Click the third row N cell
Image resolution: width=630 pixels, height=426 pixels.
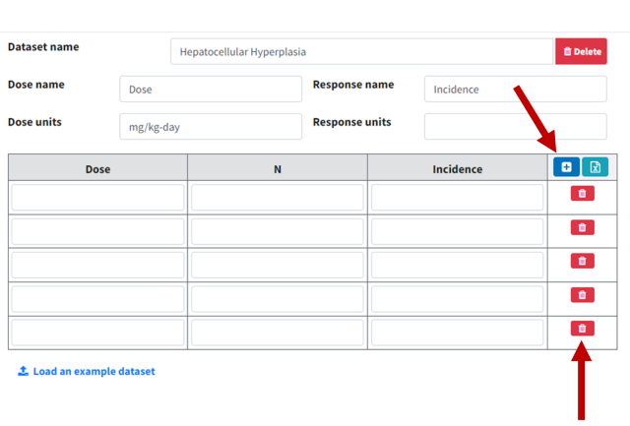(x=278, y=265)
